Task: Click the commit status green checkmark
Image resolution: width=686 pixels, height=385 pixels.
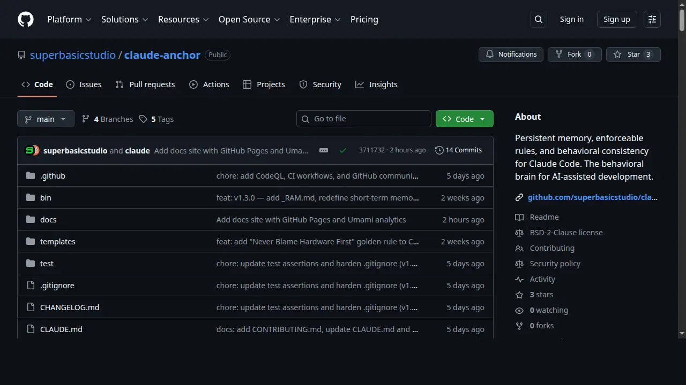Action: pyautogui.click(x=343, y=150)
